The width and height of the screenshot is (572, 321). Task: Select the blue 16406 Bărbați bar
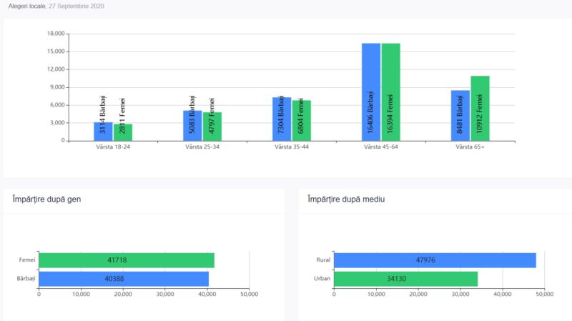[x=370, y=92]
